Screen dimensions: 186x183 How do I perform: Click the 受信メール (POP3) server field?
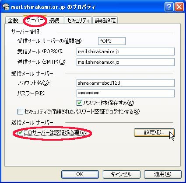(x=126, y=52)
